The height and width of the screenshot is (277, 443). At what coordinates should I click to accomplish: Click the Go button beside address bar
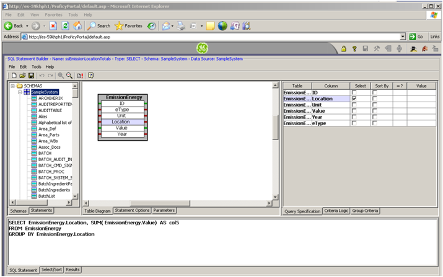416,37
